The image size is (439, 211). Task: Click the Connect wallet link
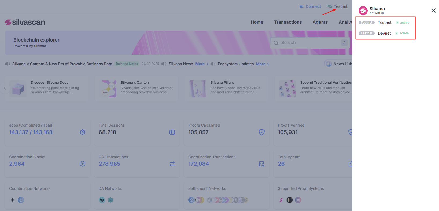pyautogui.click(x=310, y=6)
